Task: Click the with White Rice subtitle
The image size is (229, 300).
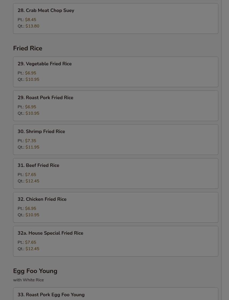Action: (x=28, y=280)
